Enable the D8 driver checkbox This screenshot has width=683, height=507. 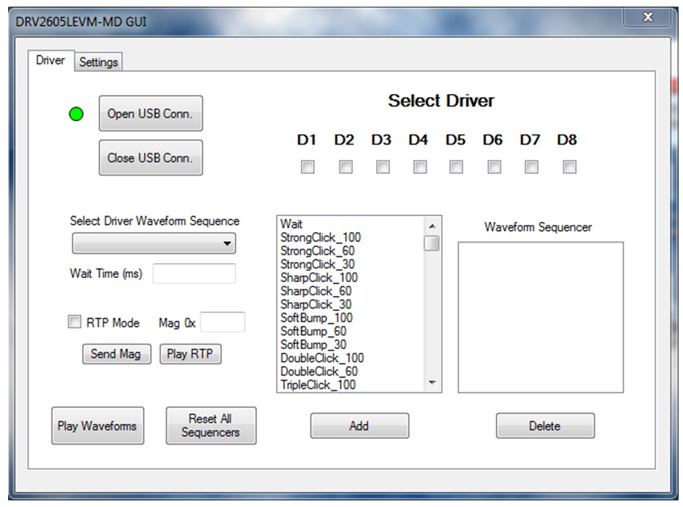point(569,167)
